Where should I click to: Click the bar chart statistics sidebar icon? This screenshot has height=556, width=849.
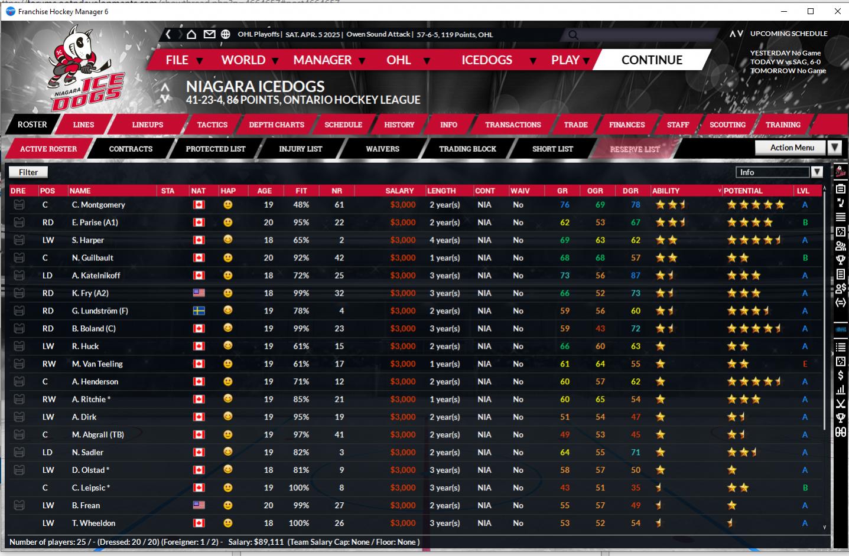point(841,390)
